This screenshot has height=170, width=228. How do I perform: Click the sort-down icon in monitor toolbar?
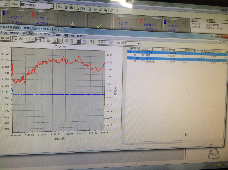pyautogui.click(x=60, y=7)
